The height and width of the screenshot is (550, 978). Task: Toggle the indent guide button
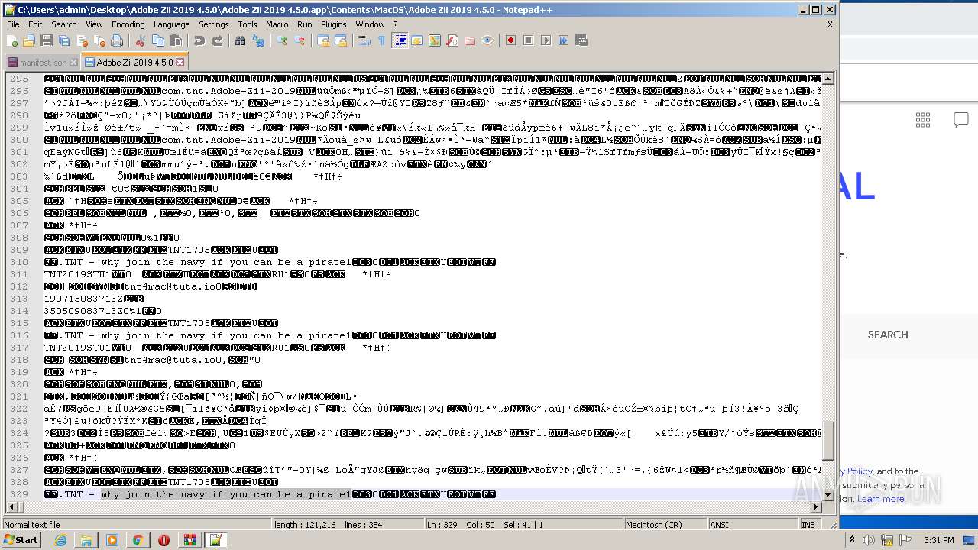click(400, 40)
